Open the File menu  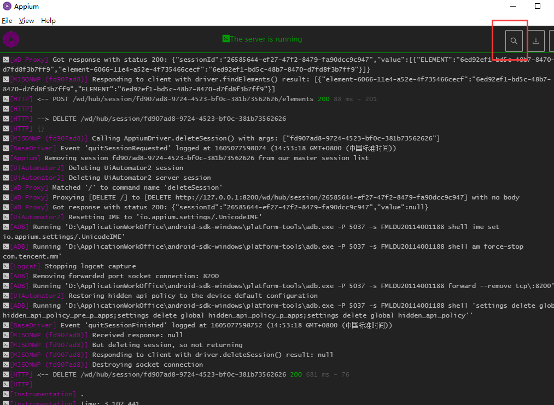click(x=7, y=20)
